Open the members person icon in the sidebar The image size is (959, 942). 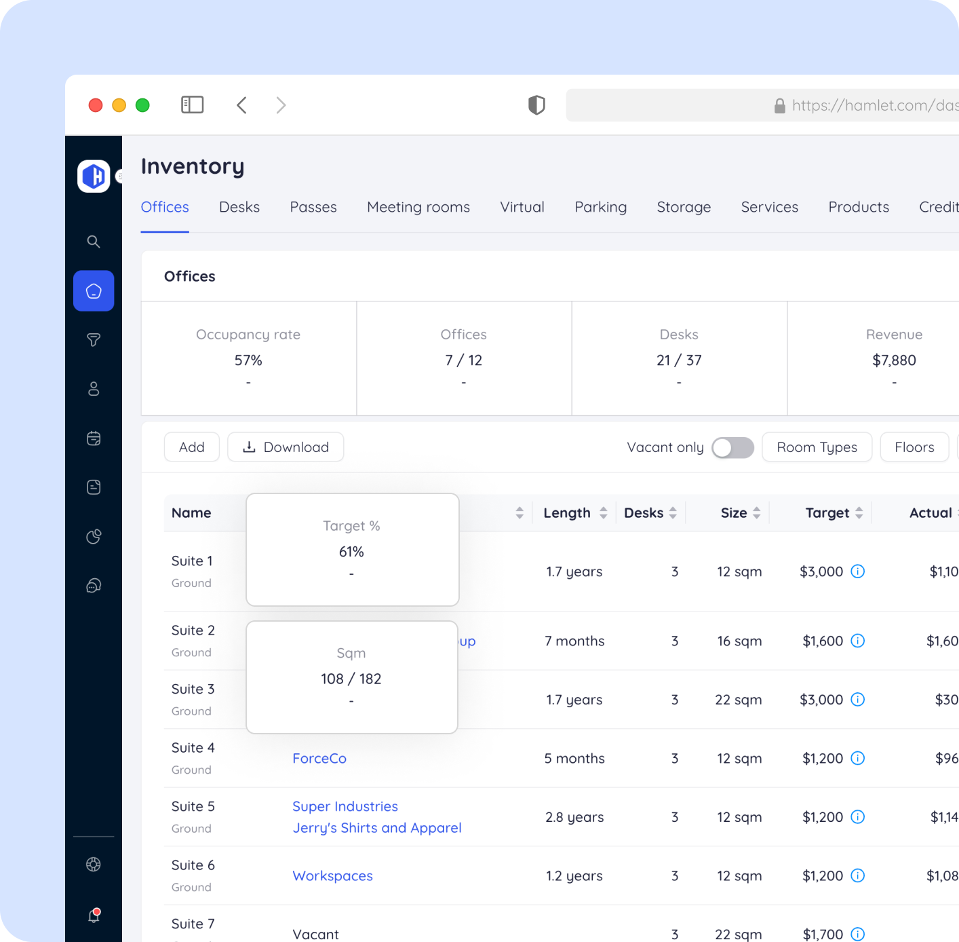click(94, 389)
